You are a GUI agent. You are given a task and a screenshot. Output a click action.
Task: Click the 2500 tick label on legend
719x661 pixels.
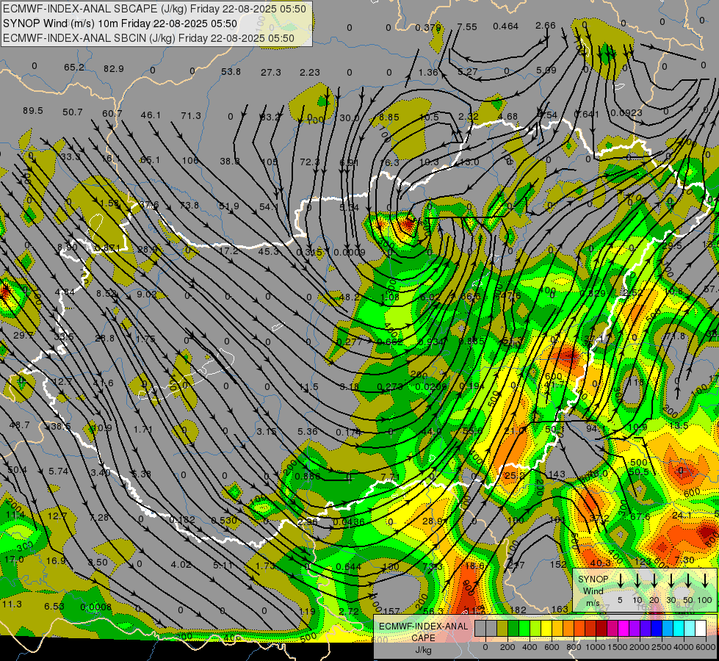coord(662,647)
